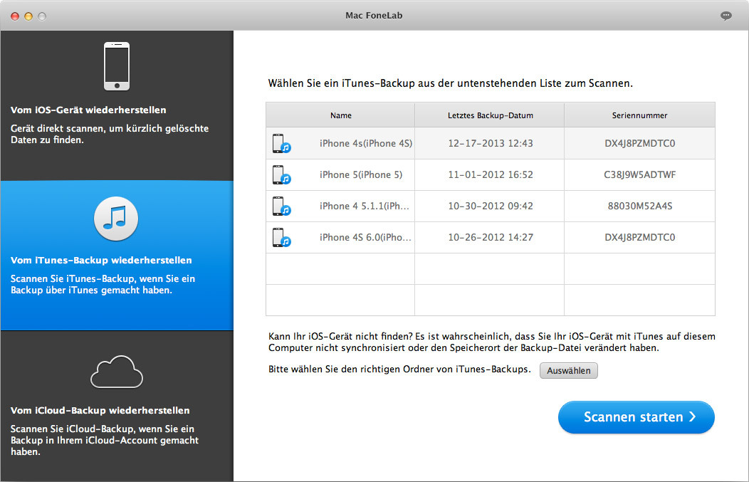Click serial 'DX4J8PZMDTC0' in the 12-17-2013 row
This screenshot has height=482, width=749.
tap(639, 143)
